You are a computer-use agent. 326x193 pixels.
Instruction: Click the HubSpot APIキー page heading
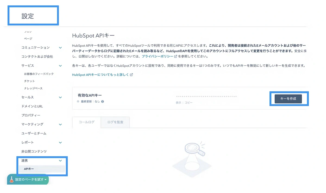(93, 35)
